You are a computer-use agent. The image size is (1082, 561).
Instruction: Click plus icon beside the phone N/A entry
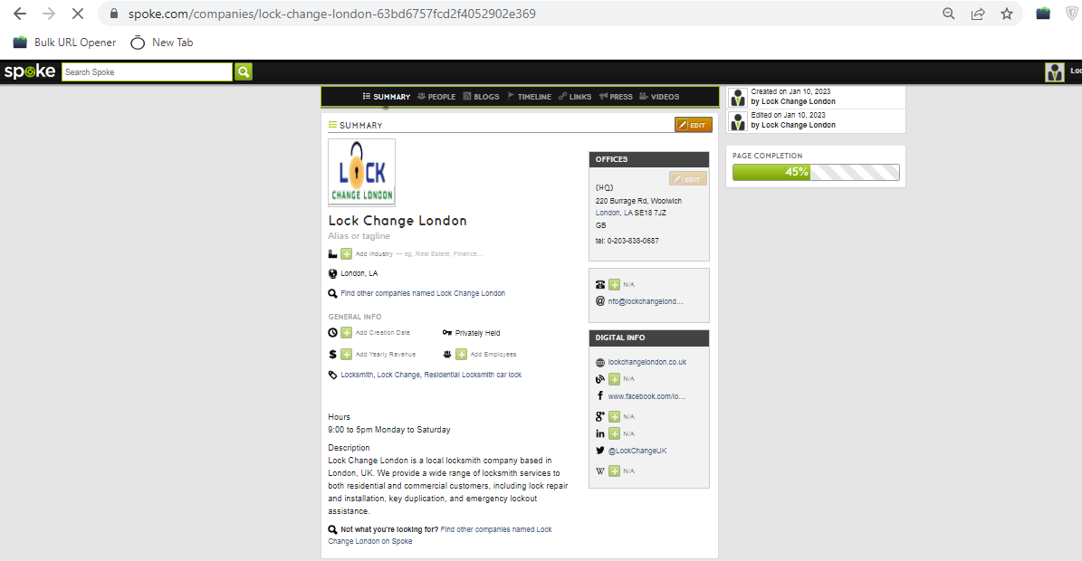tap(614, 285)
